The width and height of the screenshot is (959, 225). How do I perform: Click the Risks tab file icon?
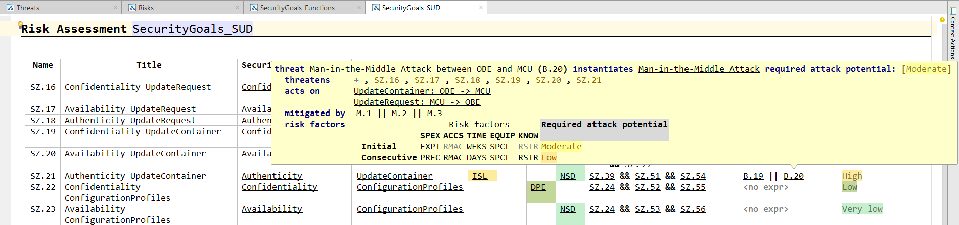132,8
